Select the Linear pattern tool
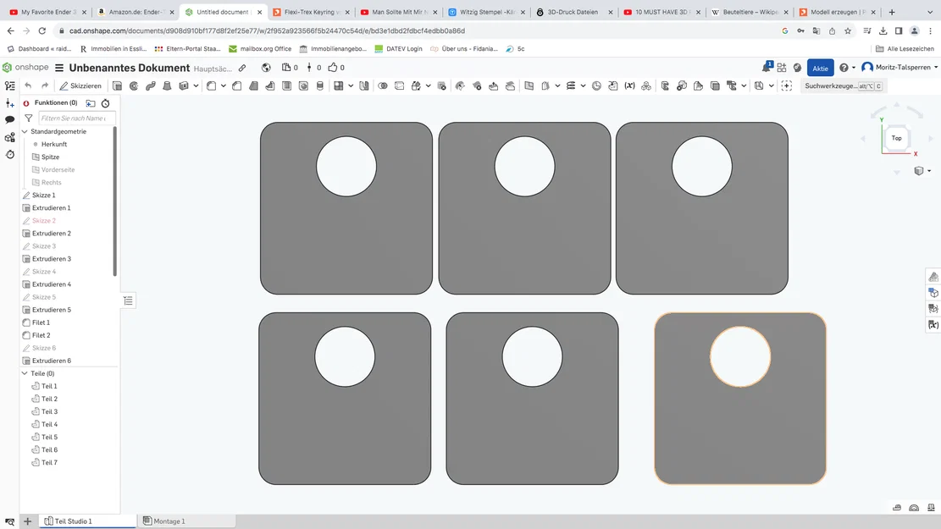The width and height of the screenshot is (941, 529). coord(339,85)
